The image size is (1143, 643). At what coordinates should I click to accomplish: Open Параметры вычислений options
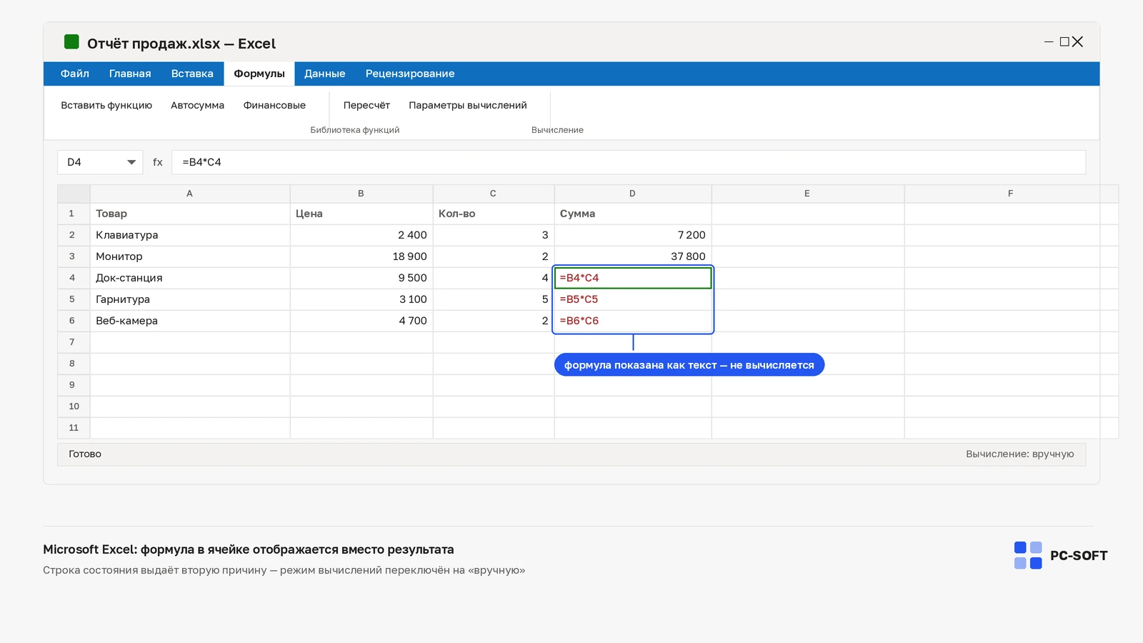click(468, 105)
